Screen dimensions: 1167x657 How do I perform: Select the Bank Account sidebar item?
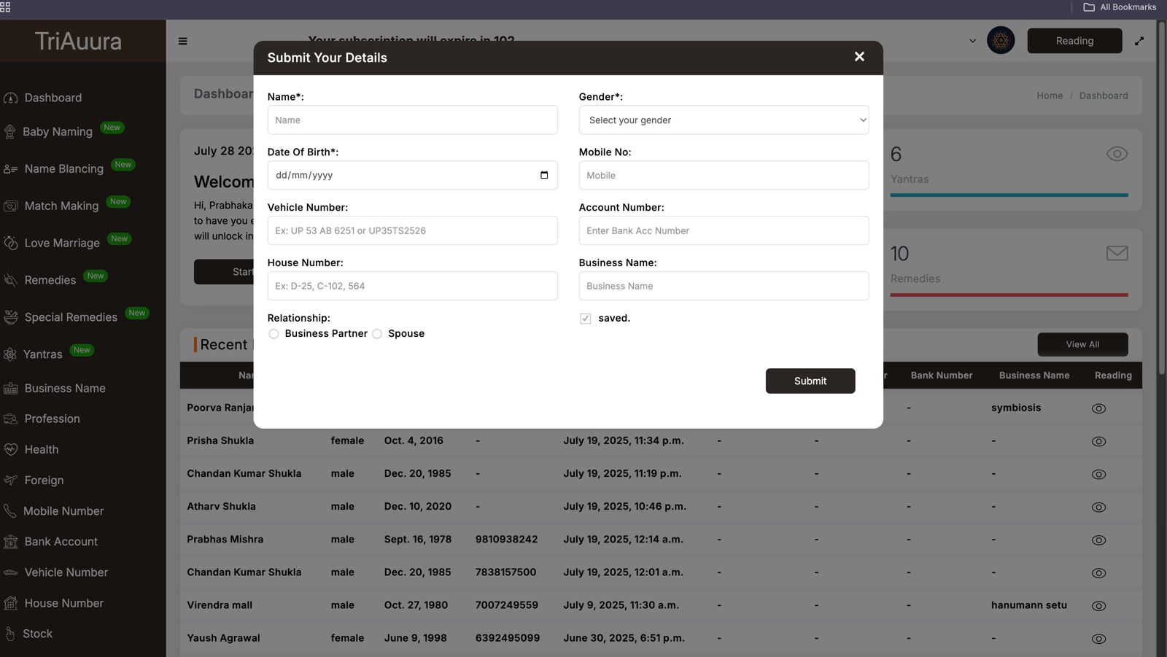pyautogui.click(x=61, y=541)
